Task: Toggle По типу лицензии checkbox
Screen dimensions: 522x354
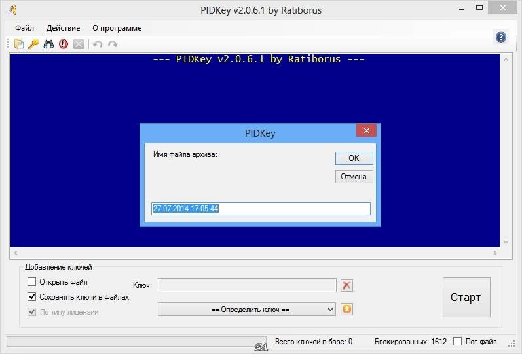Action: pyautogui.click(x=31, y=312)
